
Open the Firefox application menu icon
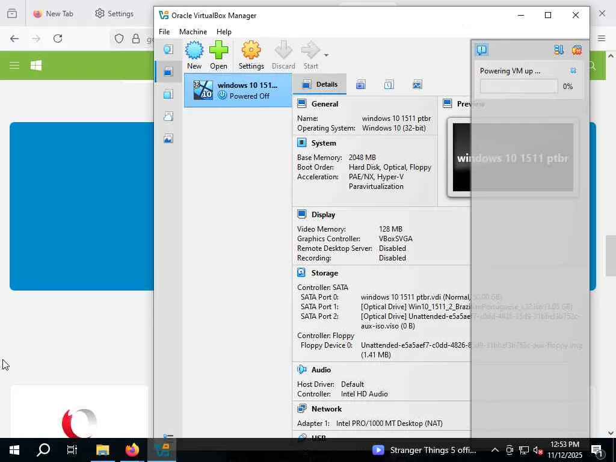602,38
